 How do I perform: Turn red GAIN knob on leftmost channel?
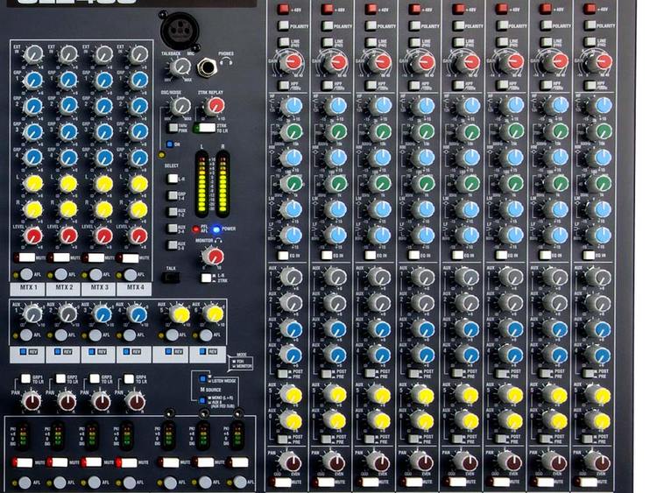tap(292, 62)
